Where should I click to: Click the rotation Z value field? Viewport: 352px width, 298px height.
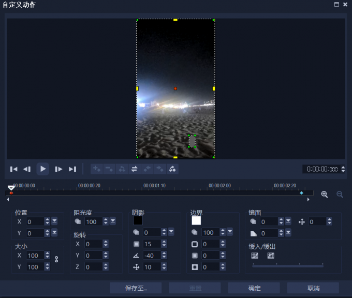[x=93, y=267]
